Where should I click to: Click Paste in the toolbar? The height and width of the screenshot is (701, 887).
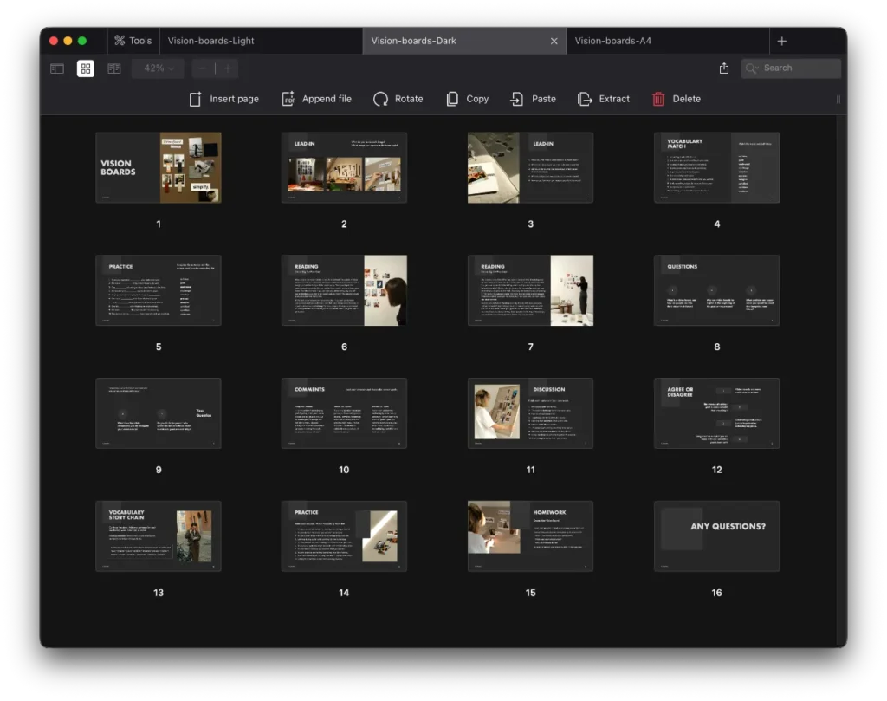pos(534,99)
